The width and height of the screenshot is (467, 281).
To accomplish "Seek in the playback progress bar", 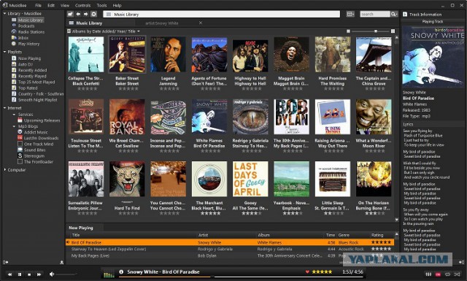I will tap(241, 277).
